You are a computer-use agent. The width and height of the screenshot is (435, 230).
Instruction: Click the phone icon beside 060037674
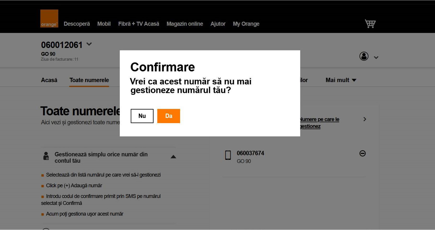pyautogui.click(x=228, y=155)
